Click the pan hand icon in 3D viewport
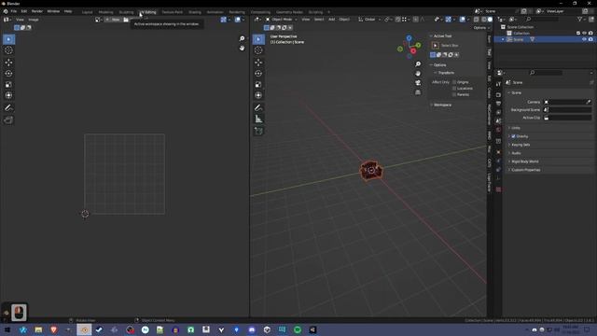 pyautogui.click(x=418, y=73)
